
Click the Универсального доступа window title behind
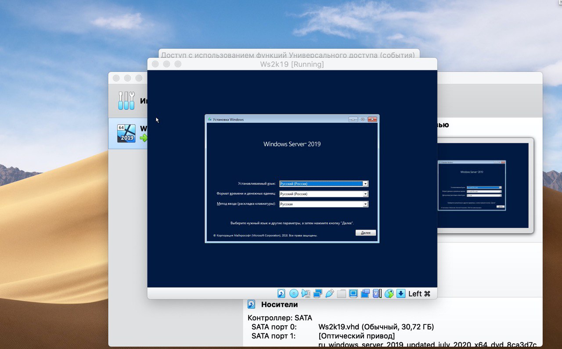pyautogui.click(x=288, y=55)
